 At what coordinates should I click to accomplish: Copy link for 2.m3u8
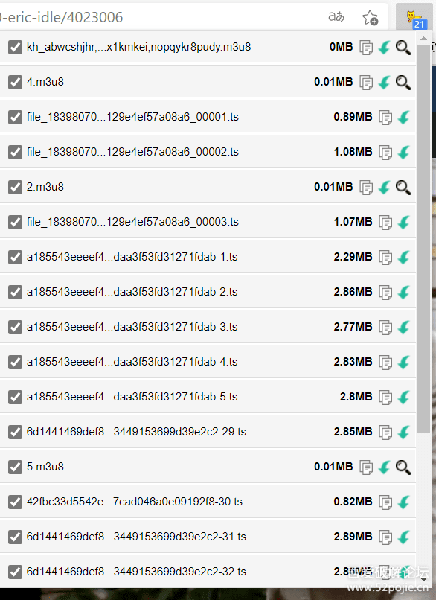366,188
